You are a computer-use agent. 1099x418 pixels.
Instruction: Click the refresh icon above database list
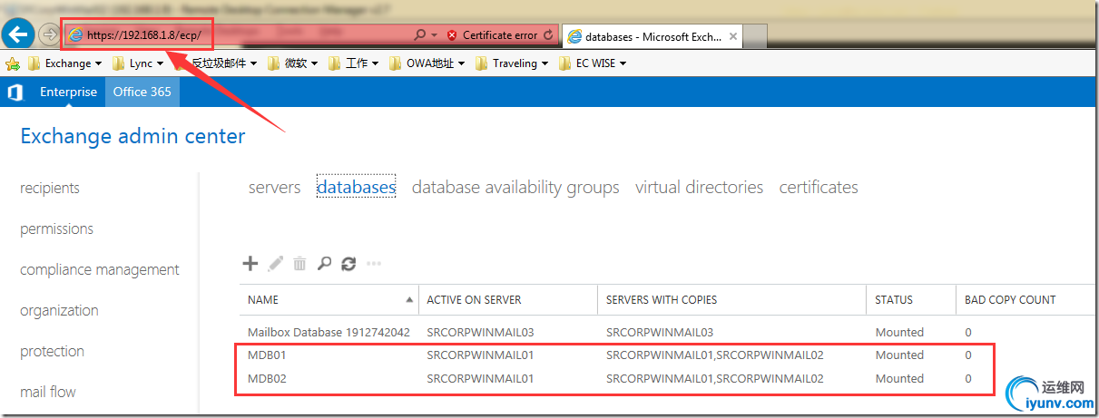[348, 264]
